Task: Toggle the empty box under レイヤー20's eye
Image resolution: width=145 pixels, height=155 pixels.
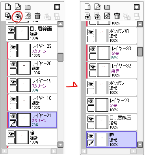Action: 13,71
